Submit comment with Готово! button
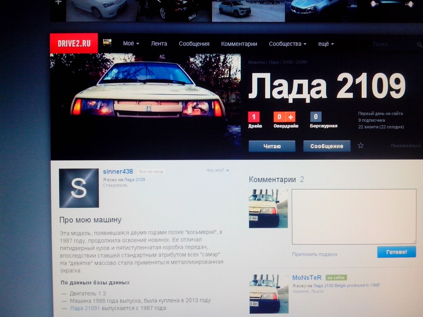Viewport: 423px width, 317px height. click(x=396, y=252)
